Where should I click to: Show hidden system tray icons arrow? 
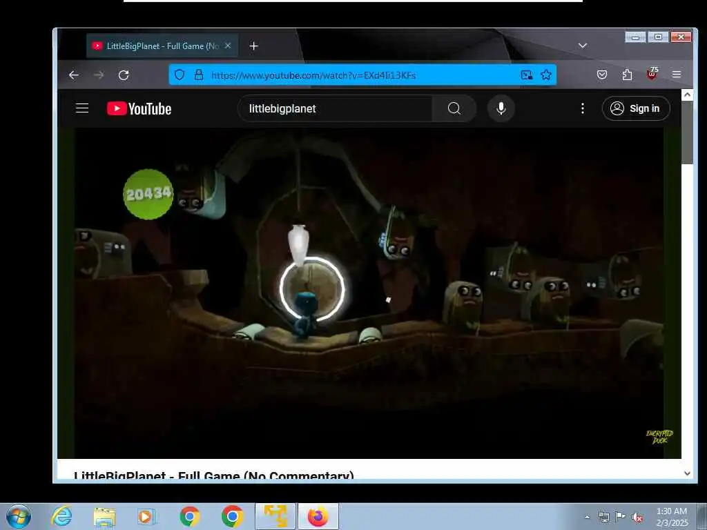587,517
